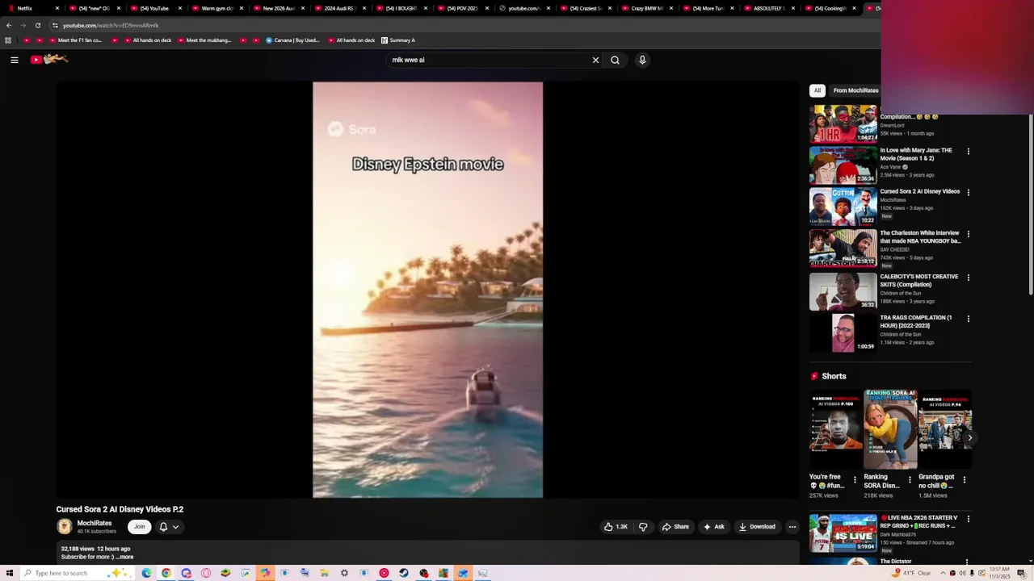Reload the page with the refresh button
Viewport: 1034px width, 581px height.
click(37, 25)
